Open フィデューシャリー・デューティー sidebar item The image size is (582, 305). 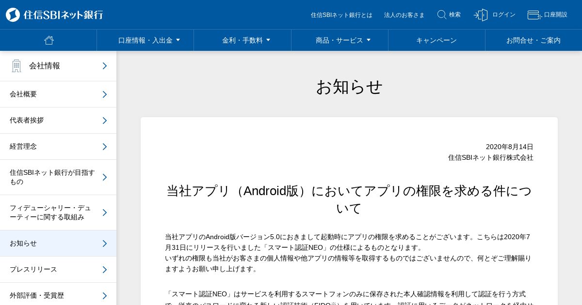coord(58,213)
